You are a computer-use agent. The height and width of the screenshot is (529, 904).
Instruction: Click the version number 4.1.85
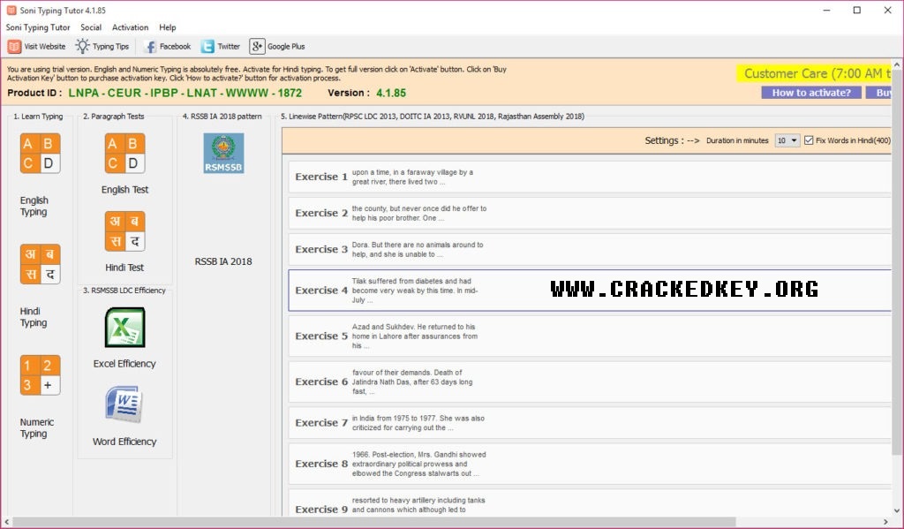(x=391, y=93)
